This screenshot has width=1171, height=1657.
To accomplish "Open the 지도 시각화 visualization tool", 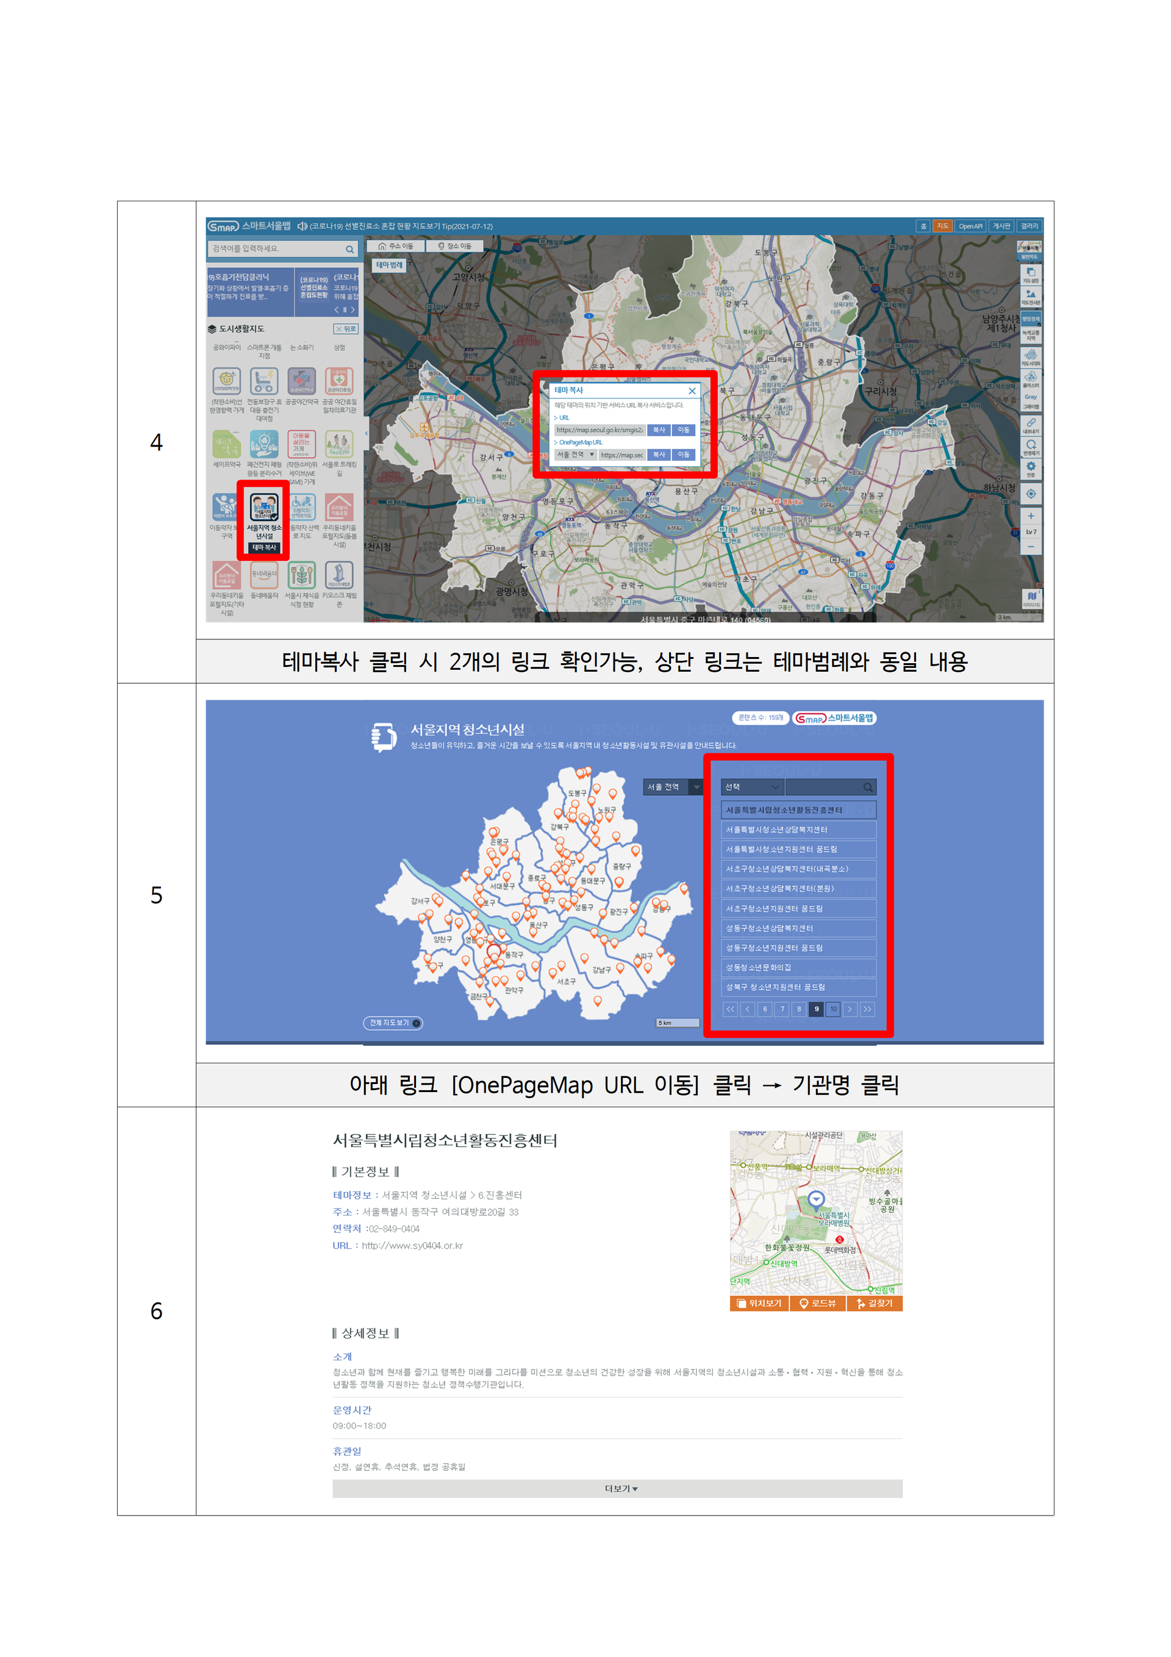I will tap(1031, 358).
